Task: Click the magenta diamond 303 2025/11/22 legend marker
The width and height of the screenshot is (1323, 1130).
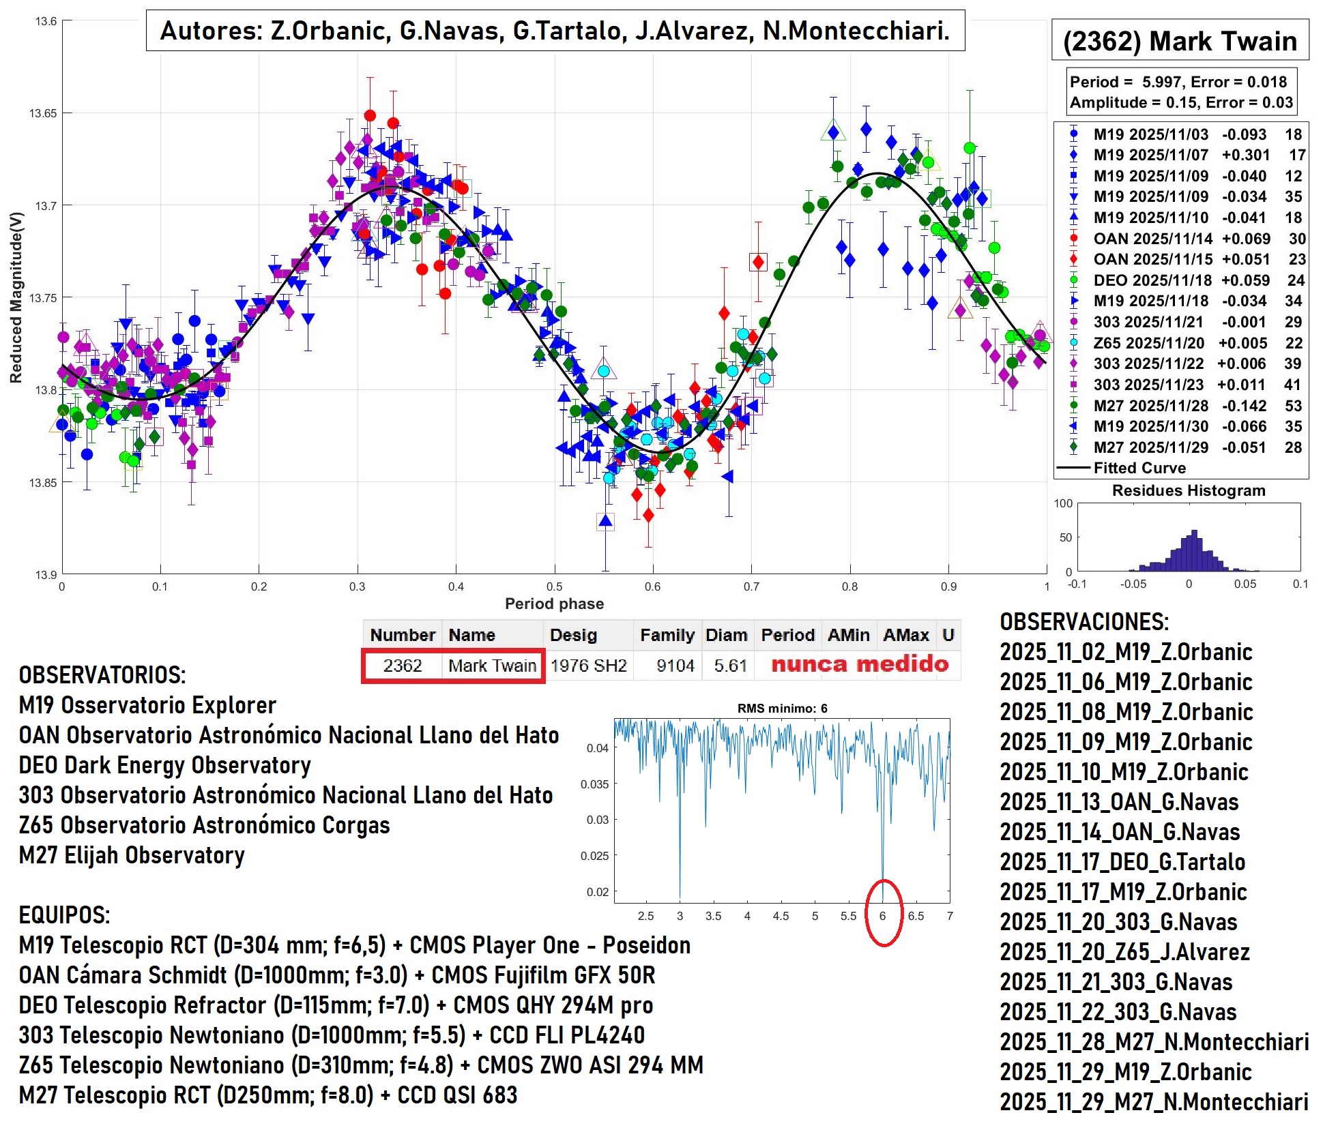Action: point(1073,363)
